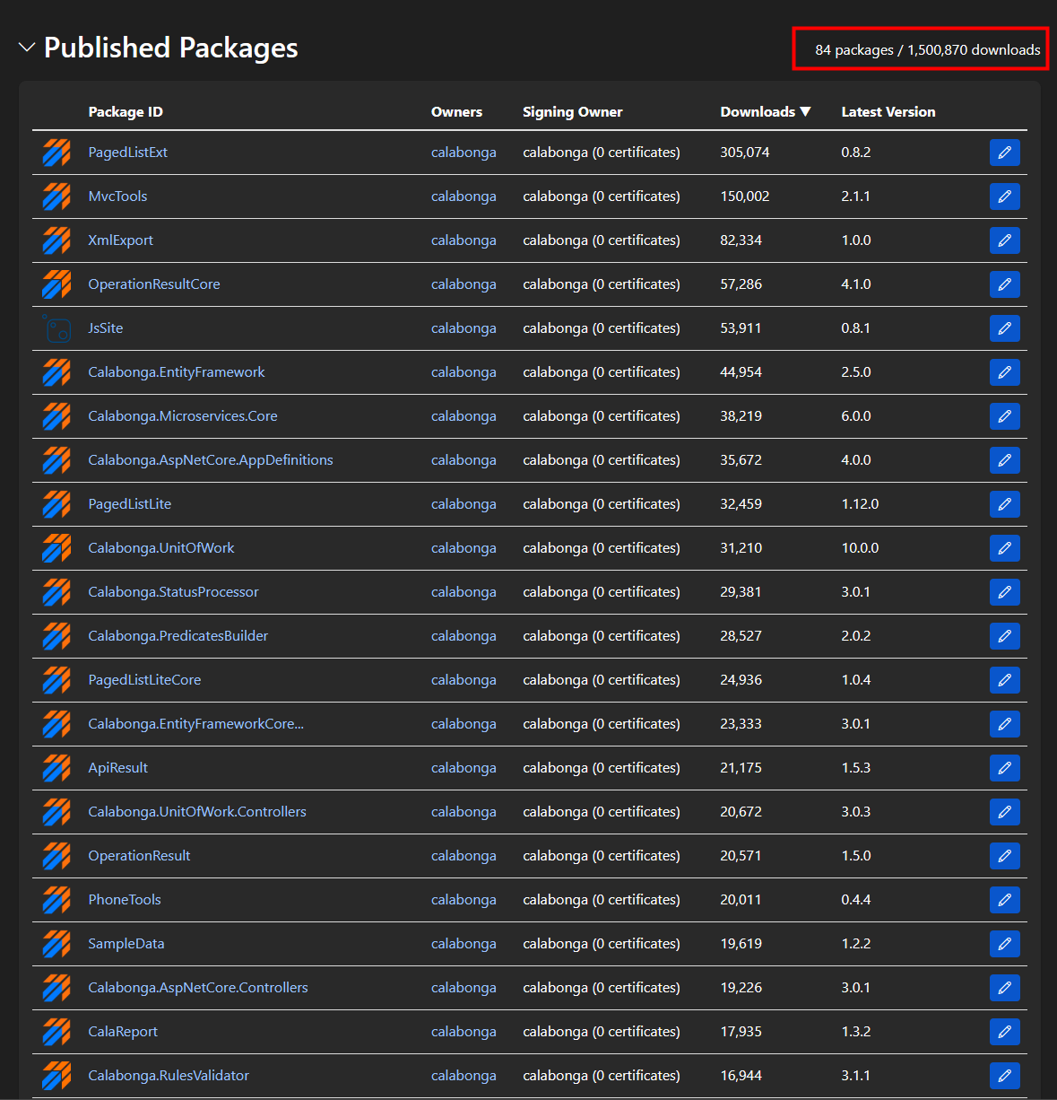Image resolution: width=1057 pixels, height=1100 pixels.
Task: Click the Latest Version column header
Action: pos(888,112)
